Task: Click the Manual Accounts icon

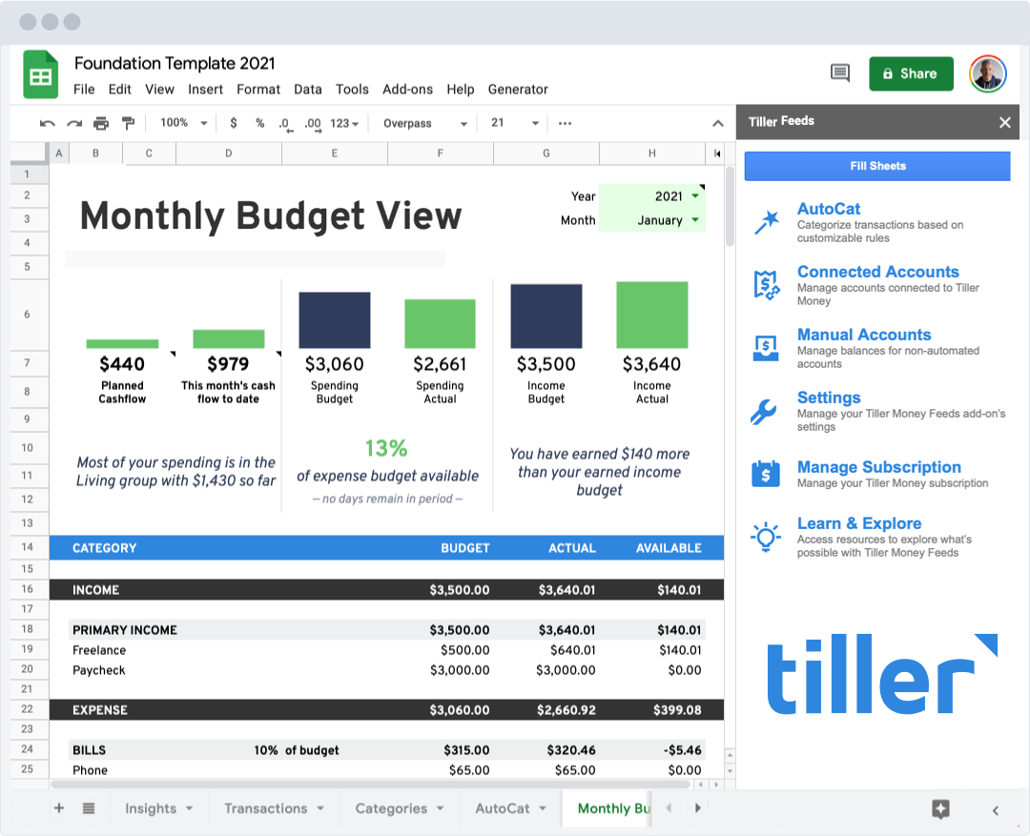Action: pyautogui.click(x=766, y=348)
